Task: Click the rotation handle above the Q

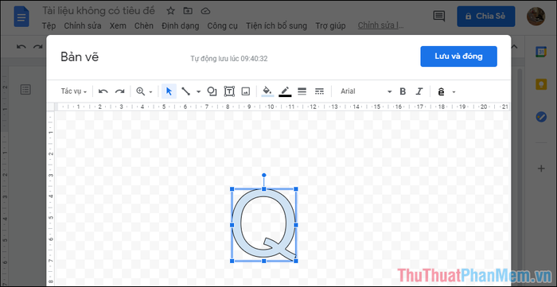Action: 264,175
